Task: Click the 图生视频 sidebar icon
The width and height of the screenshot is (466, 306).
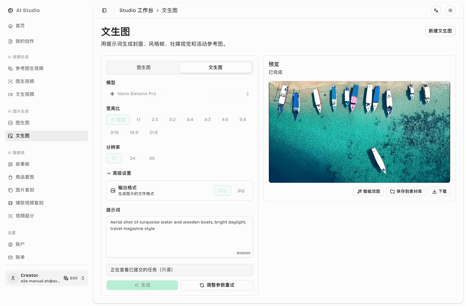Action: pyautogui.click(x=10, y=82)
